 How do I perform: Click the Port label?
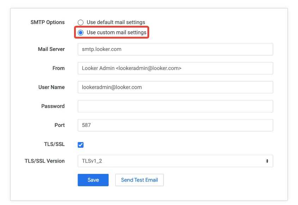click(x=60, y=125)
